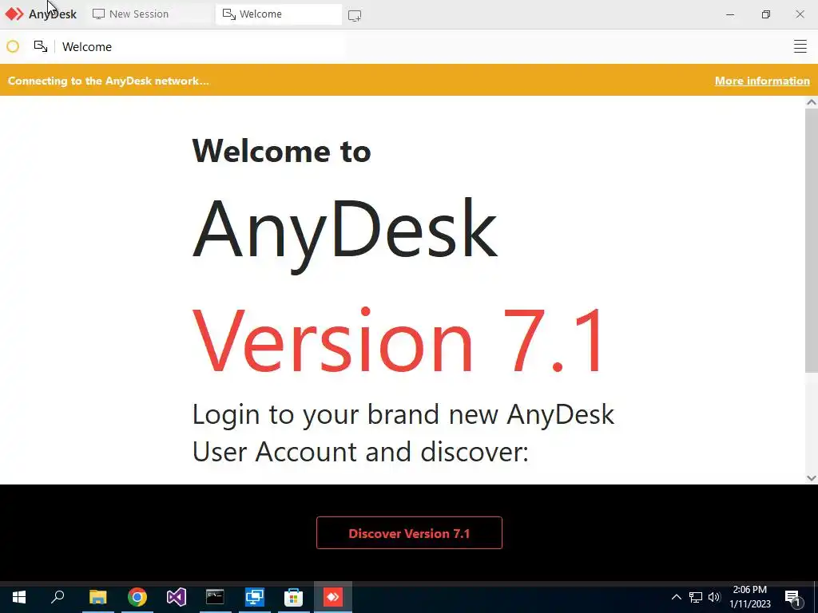Open a new tab with plus icon
The image size is (818, 613).
click(355, 16)
